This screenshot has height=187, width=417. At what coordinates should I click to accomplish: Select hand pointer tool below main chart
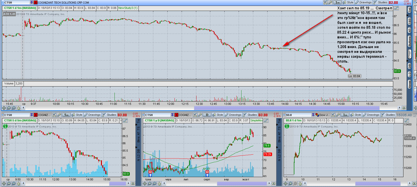pyautogui.click(x=19, y=108)
